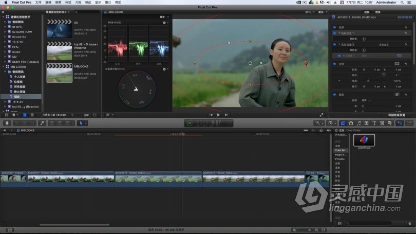Show the inspector panel button
The height and width of the screenshot is (234, 416).
(x=400, y=123)
